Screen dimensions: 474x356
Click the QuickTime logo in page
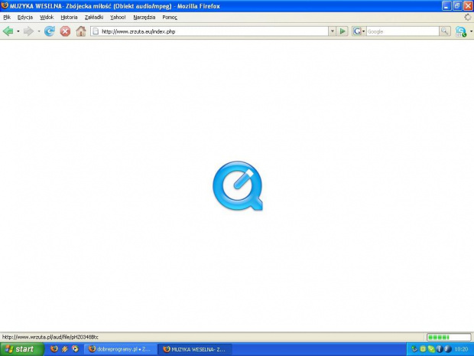pyautogui.click(x=238, y=185)
